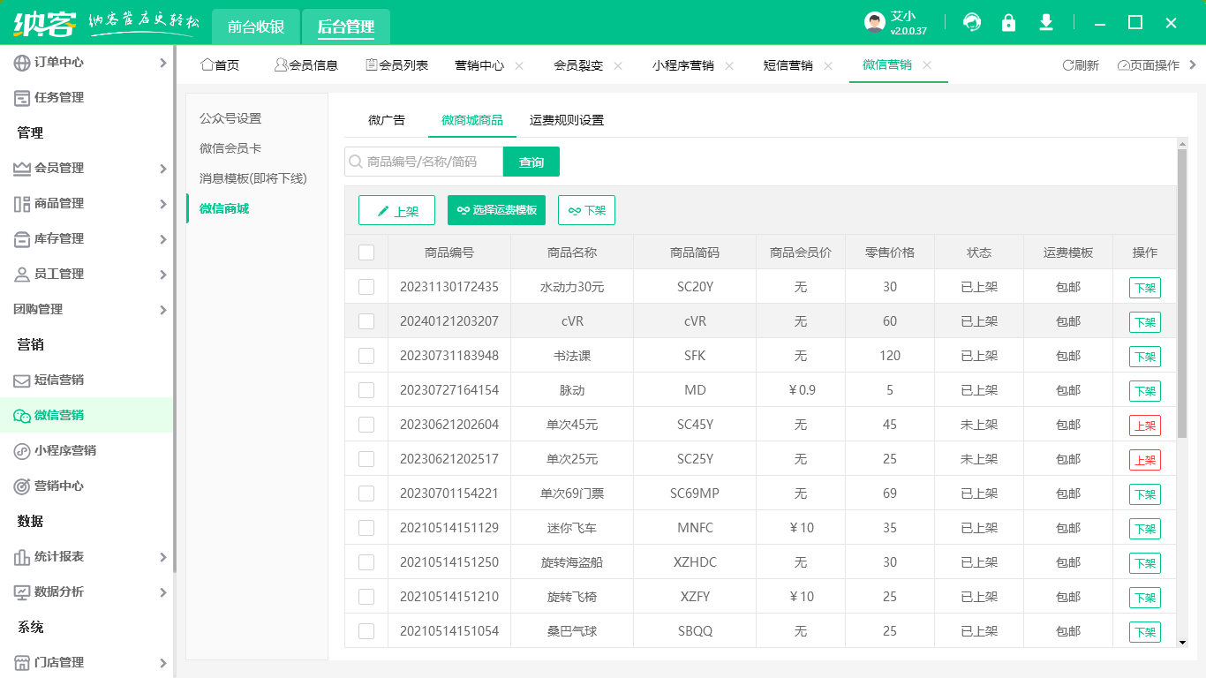Click the 统计报表 chart icon
Image resolution: width=1206 pixels, height=678 pixels.
(x=22, y=557)
